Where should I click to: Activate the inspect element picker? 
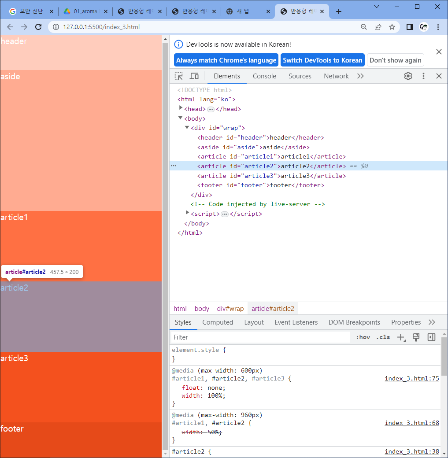coord(179,76)
